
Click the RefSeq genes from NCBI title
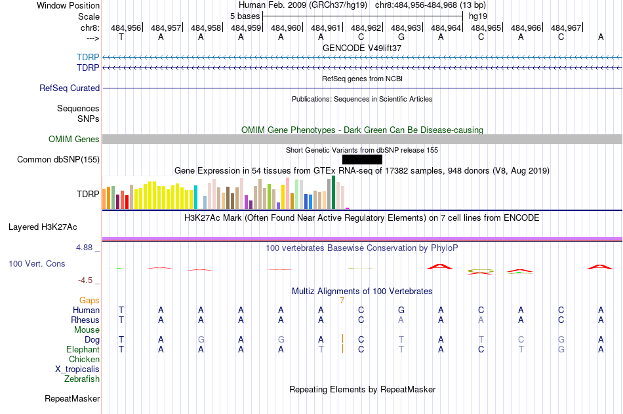(362, 79)
